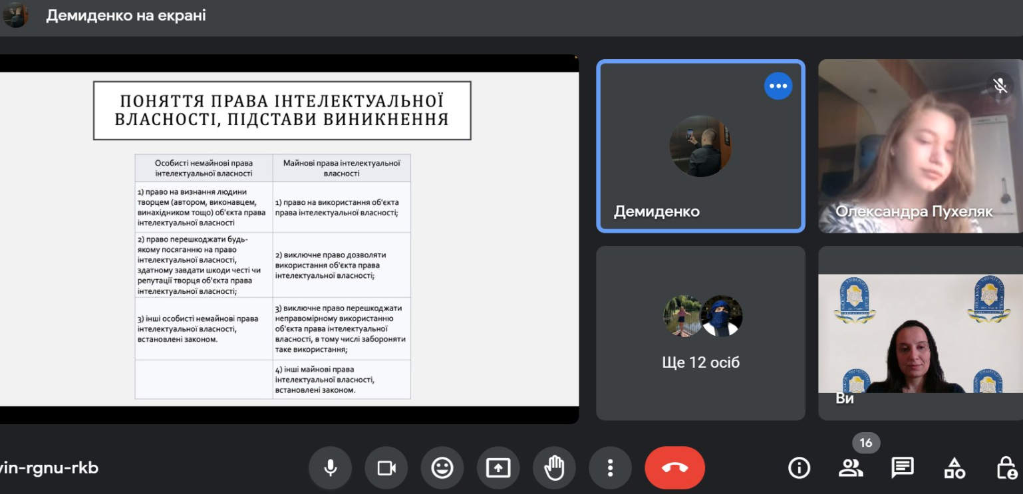Toggle the microphone mute button
Viewport: 1023px width, 494px height.
coord(330,468)
